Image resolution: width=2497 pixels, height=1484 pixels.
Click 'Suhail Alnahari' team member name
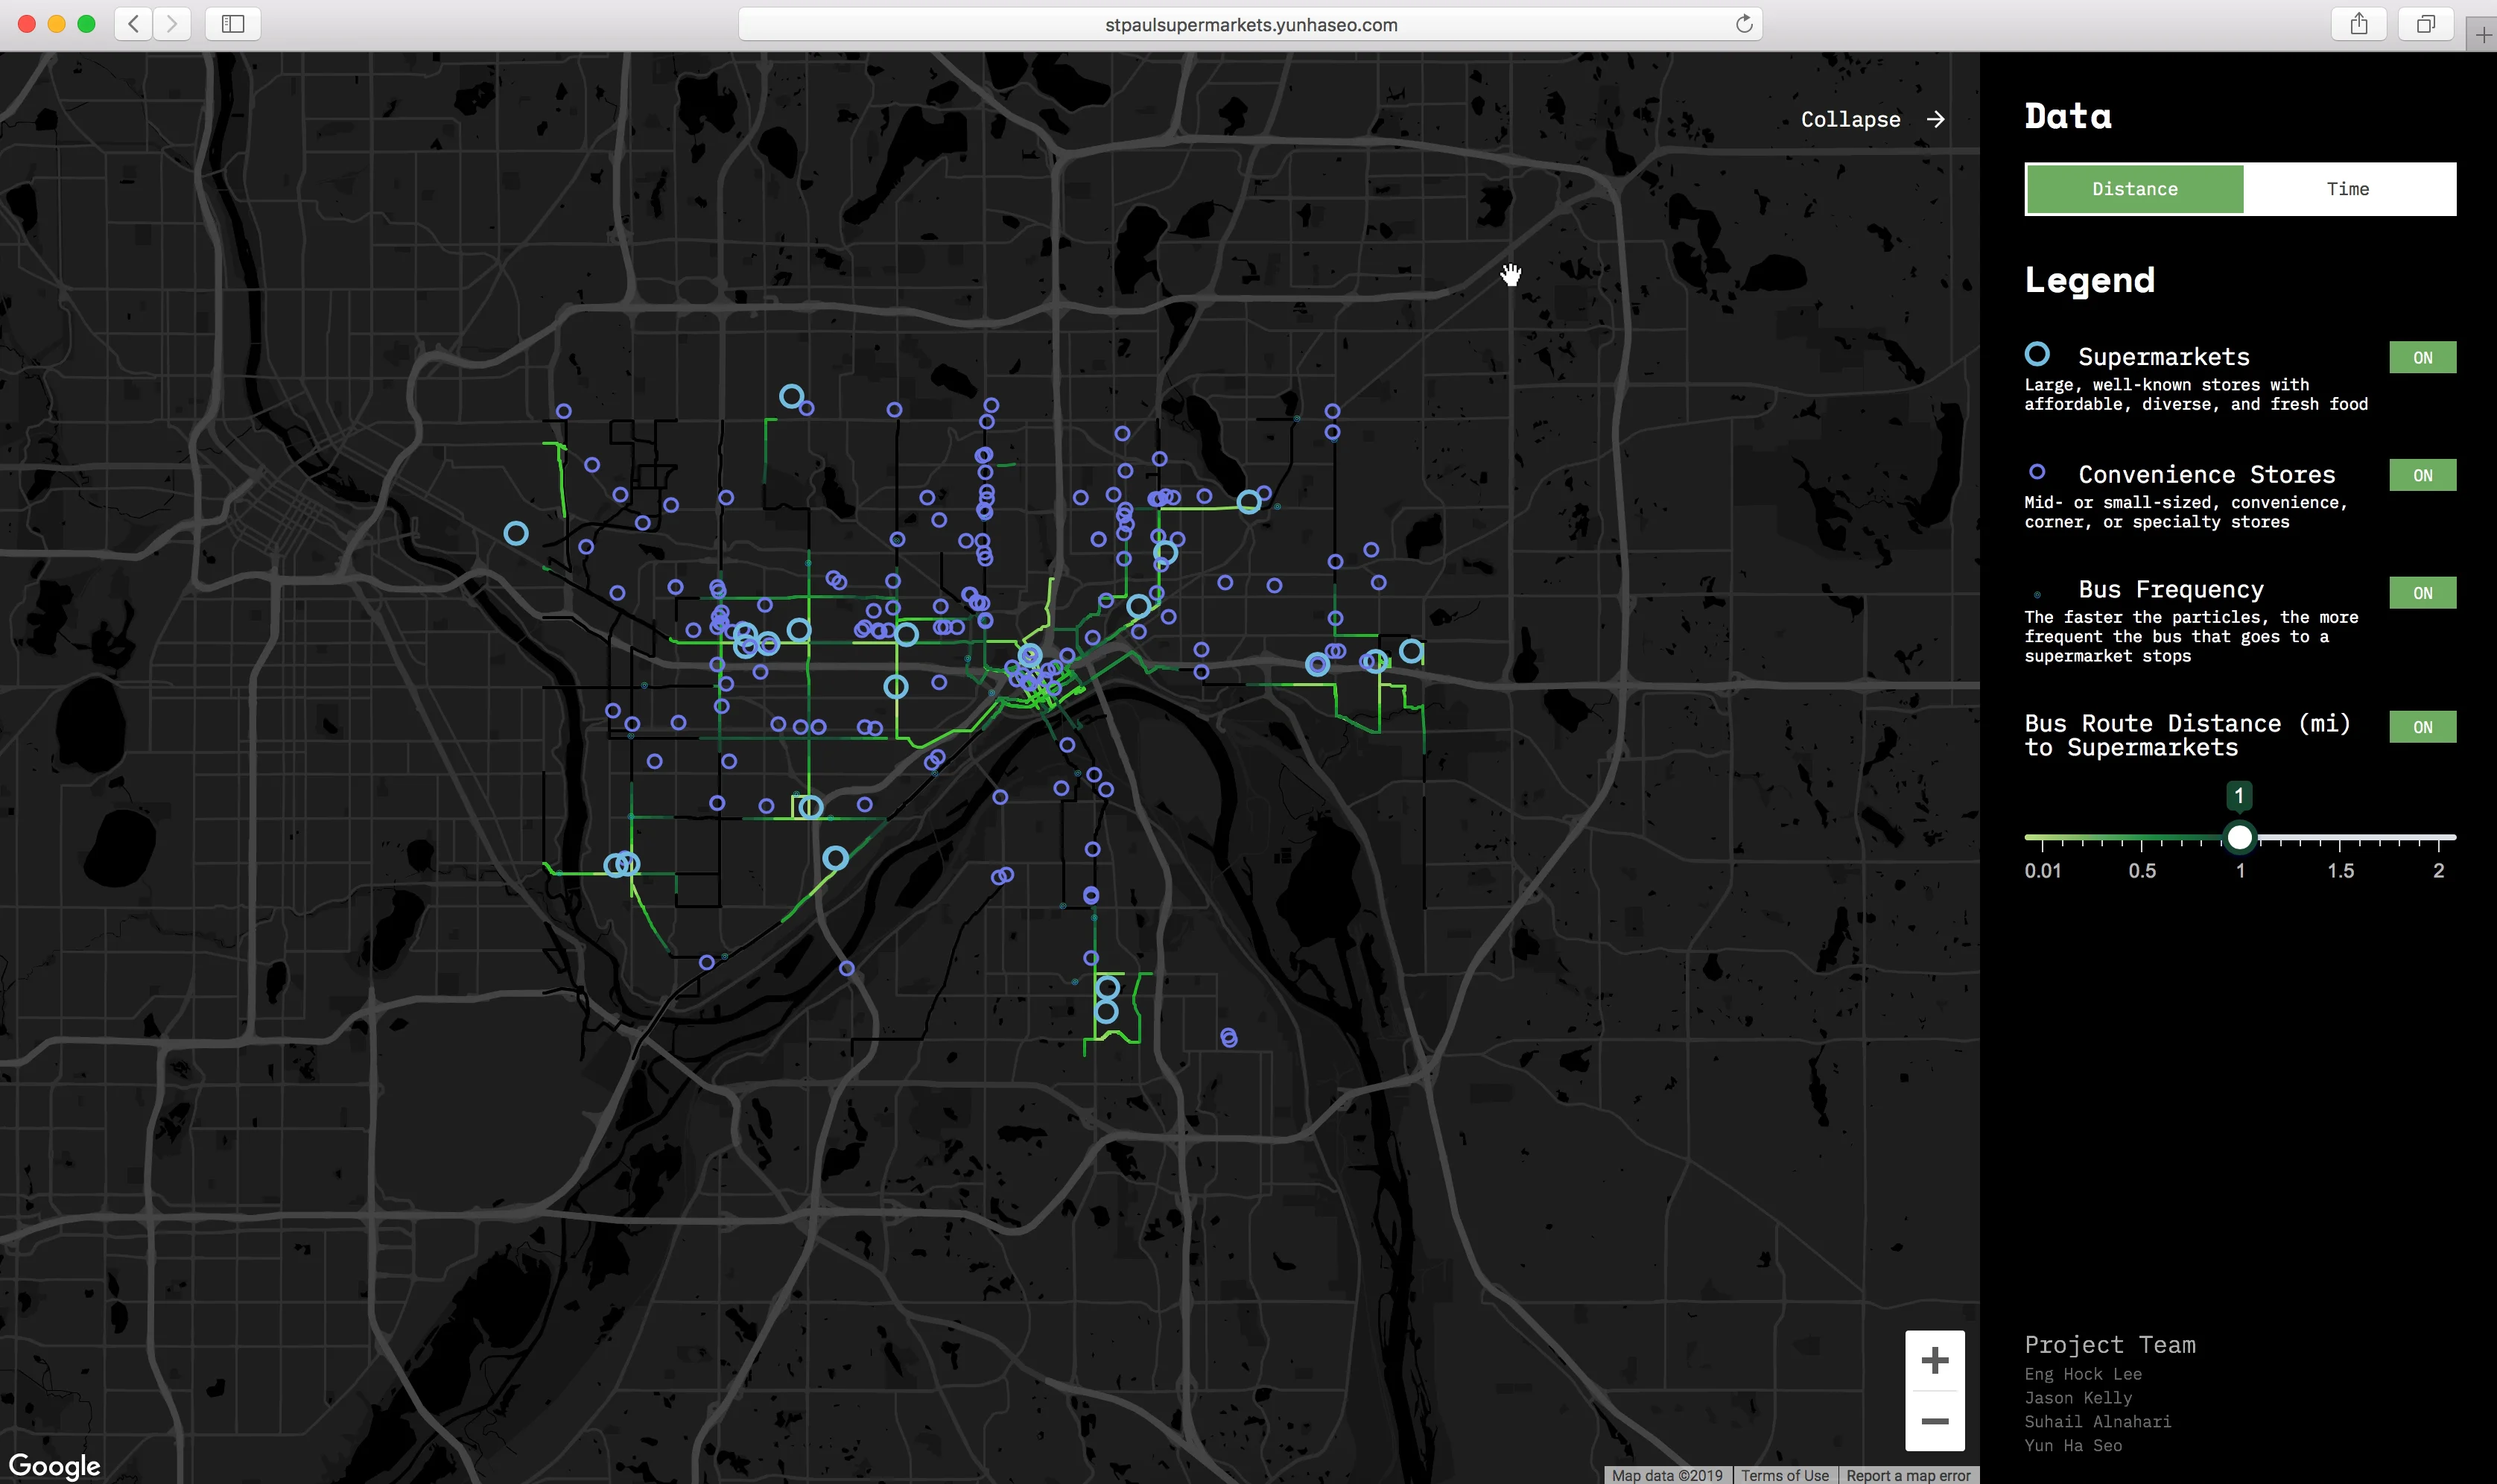pos(2097,1421)
